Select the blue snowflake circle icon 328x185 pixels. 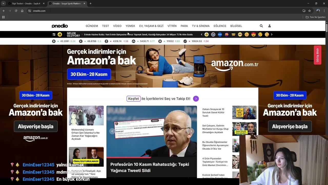213,34
